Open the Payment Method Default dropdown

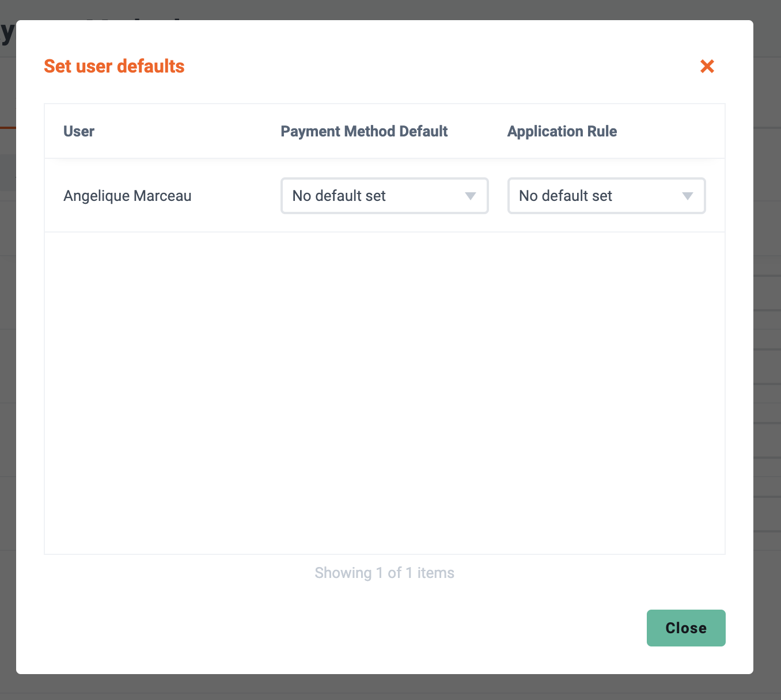(385, 196)
